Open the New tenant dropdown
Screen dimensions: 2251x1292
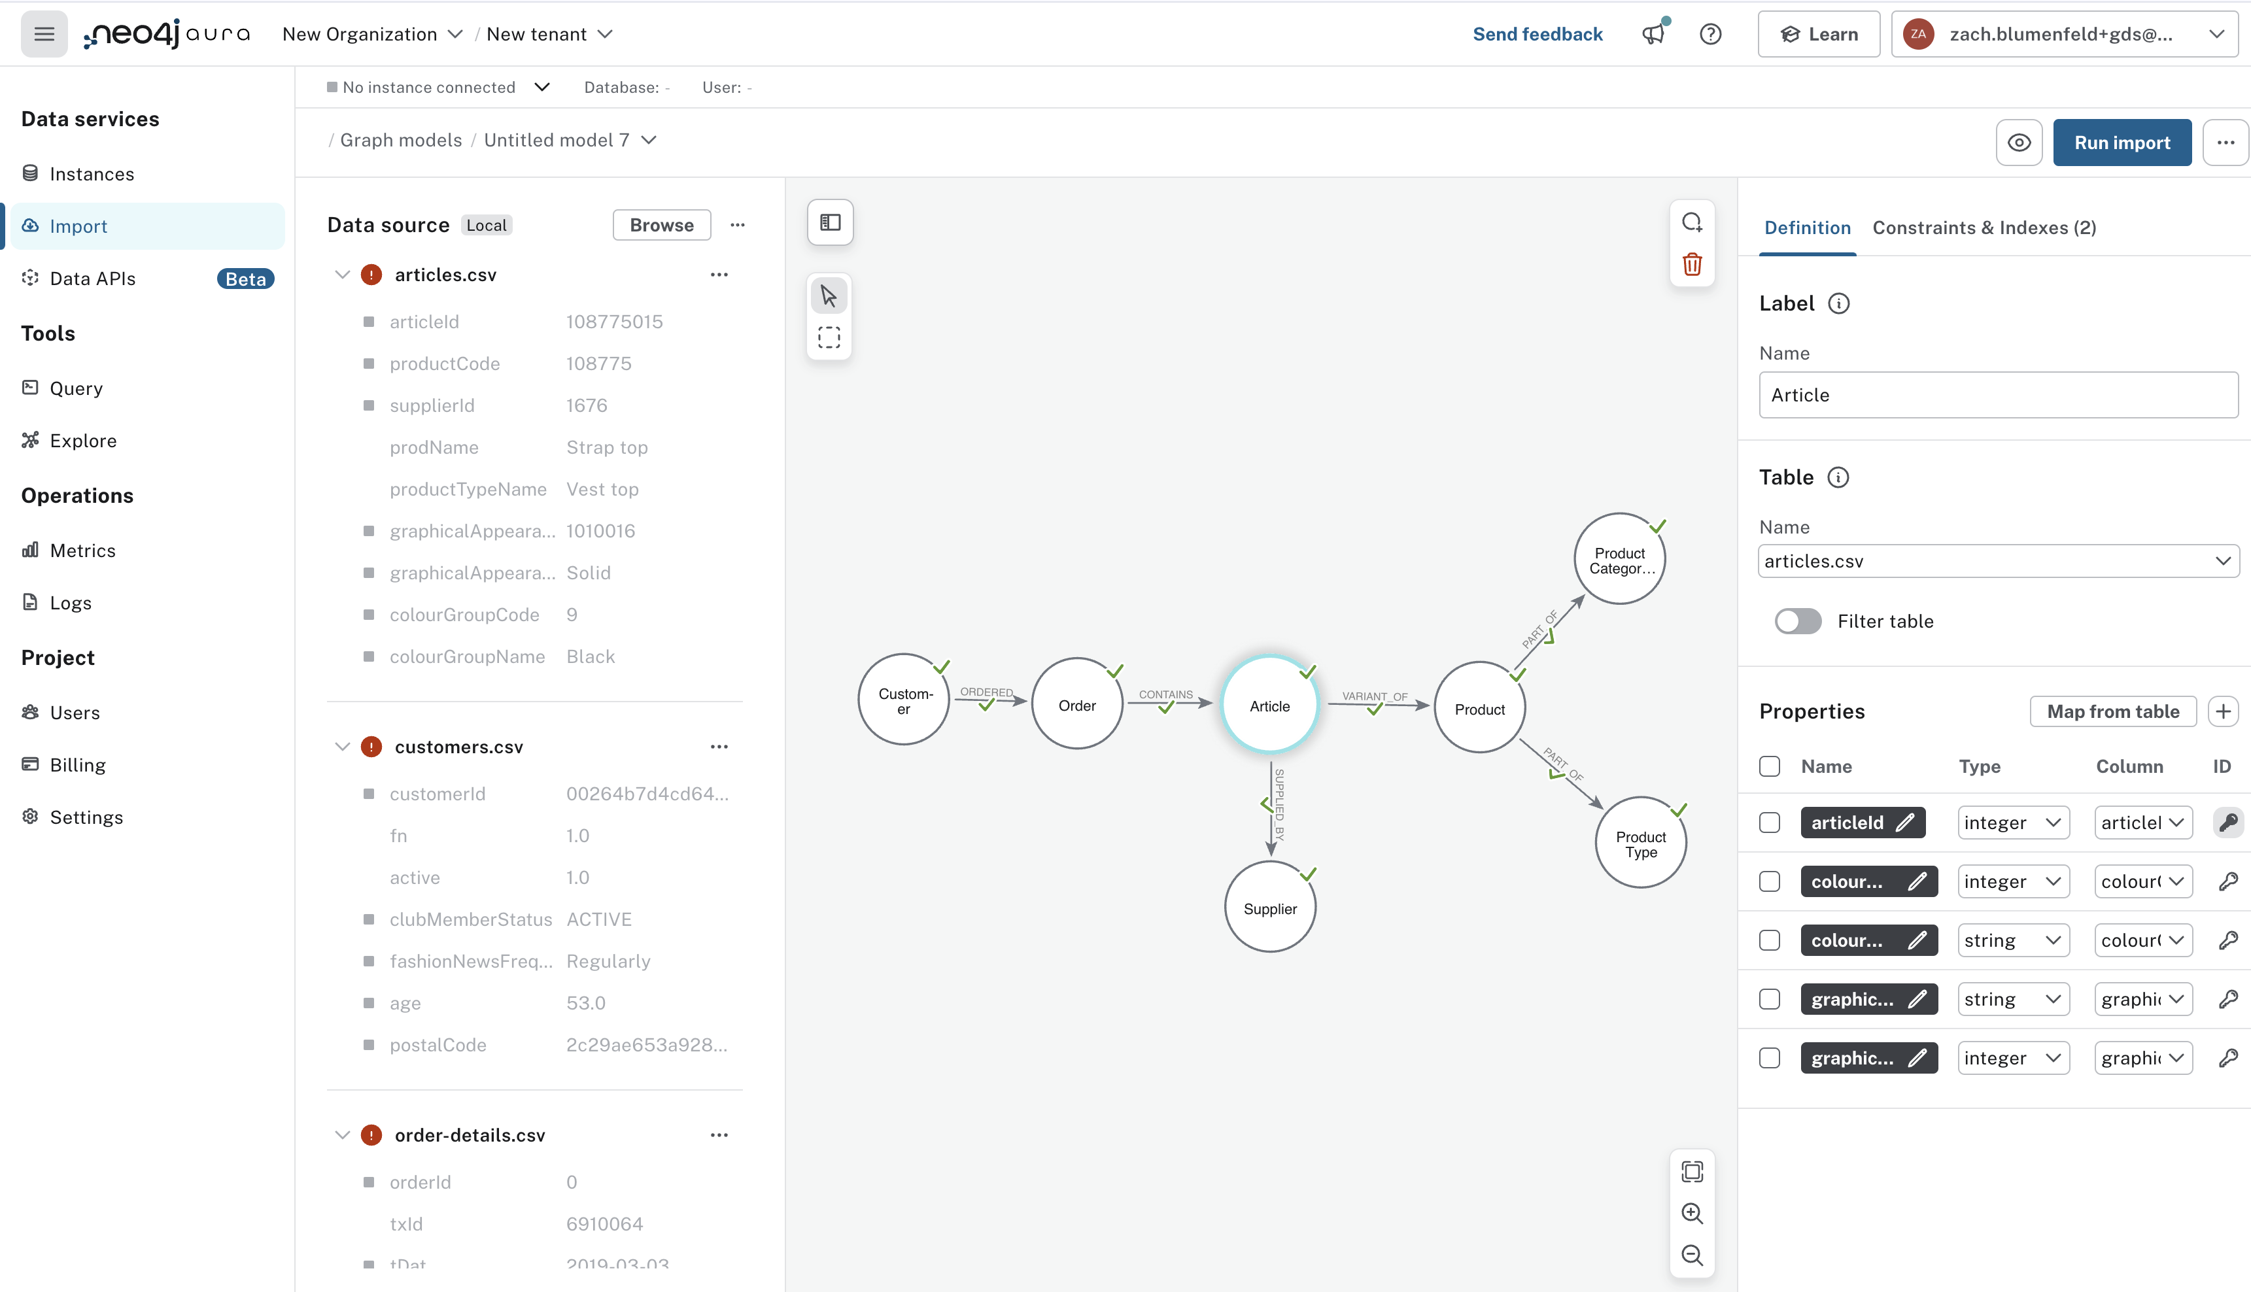(549, 34)
